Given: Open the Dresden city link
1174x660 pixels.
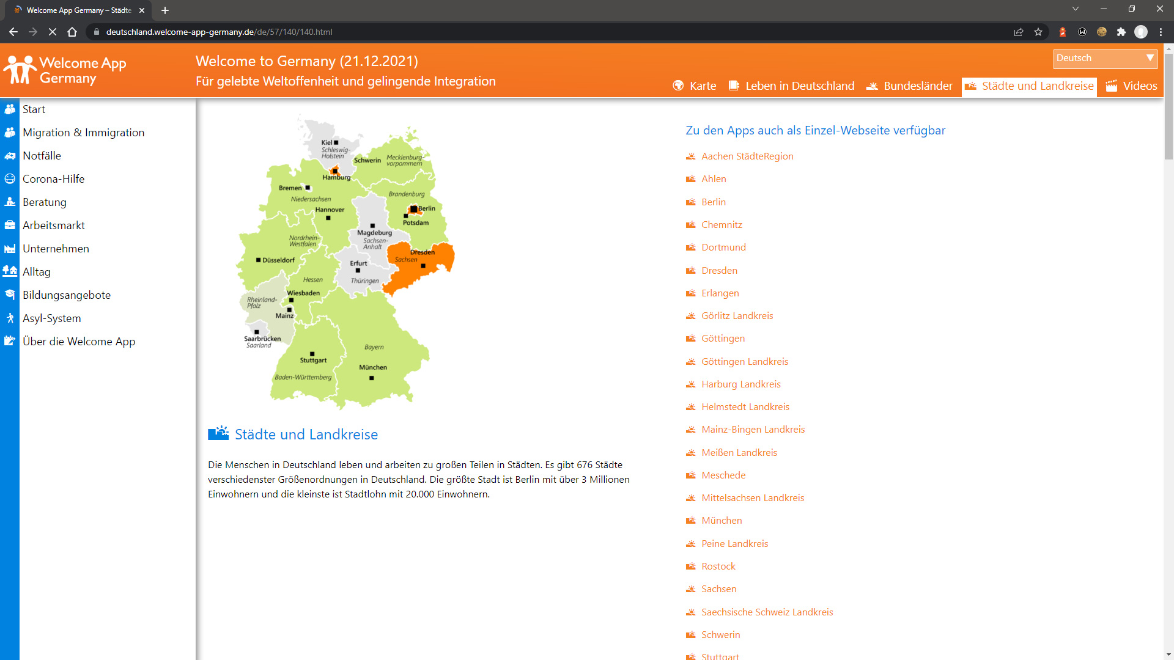Looking at the screenshot, I should pos(719,271).
